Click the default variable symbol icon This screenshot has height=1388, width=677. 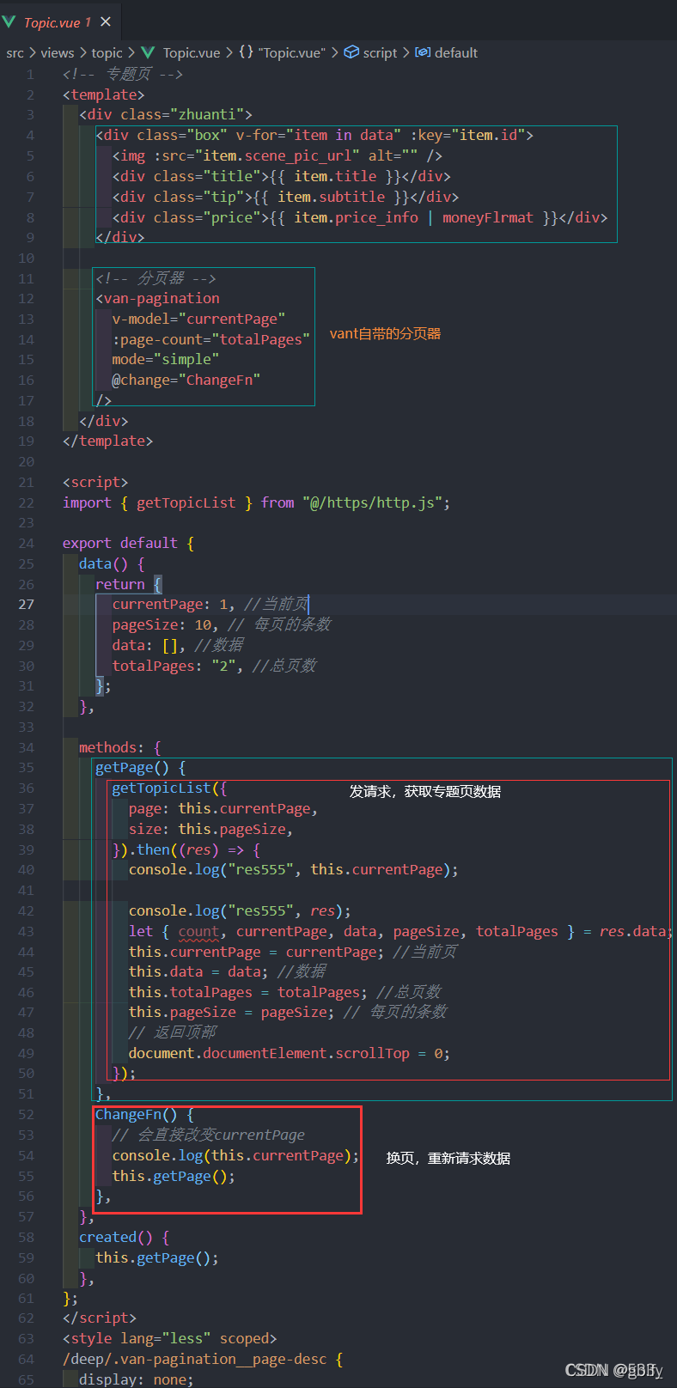423,52
